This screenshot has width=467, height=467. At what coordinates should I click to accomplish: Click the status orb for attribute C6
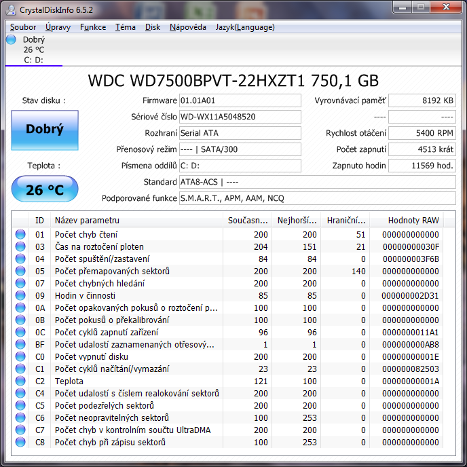pos(20,417)
